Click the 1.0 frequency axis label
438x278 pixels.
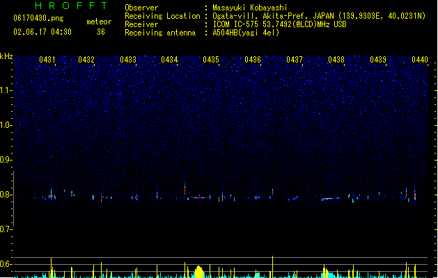point(6,125)
